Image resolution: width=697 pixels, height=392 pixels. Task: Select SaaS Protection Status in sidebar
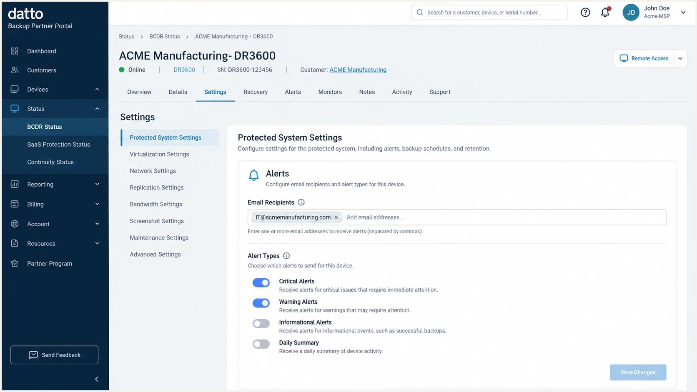(x=55, y=145)
